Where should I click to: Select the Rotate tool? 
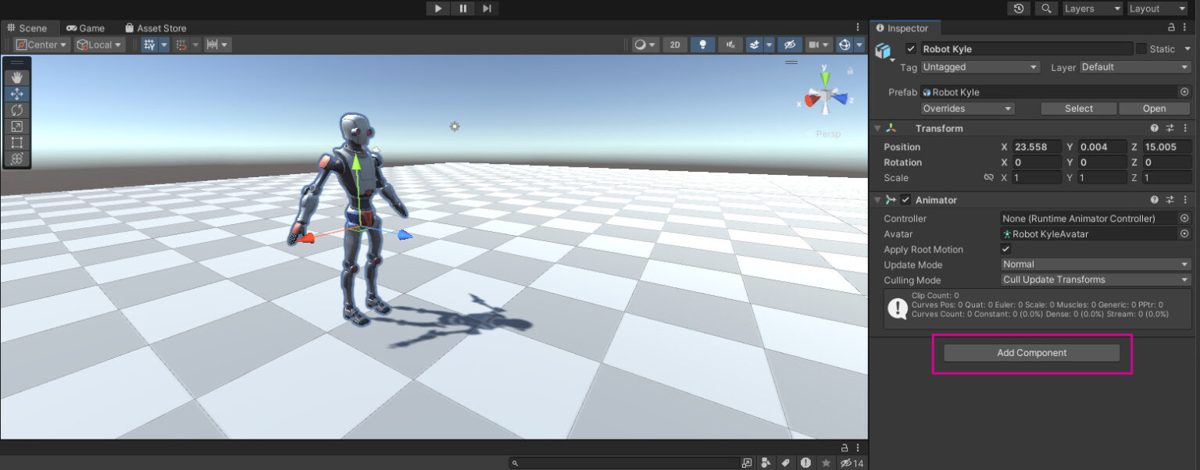point(16,109)
